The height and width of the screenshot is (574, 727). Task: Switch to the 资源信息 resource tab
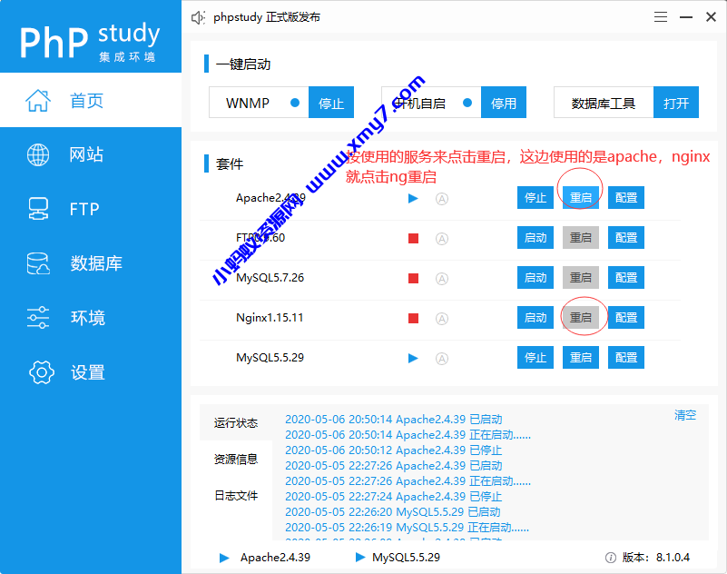click(236, 459)
